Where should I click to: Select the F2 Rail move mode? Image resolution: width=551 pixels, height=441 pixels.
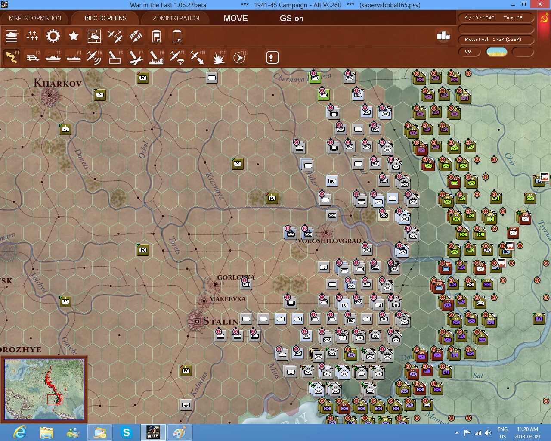tap(33, 57)
